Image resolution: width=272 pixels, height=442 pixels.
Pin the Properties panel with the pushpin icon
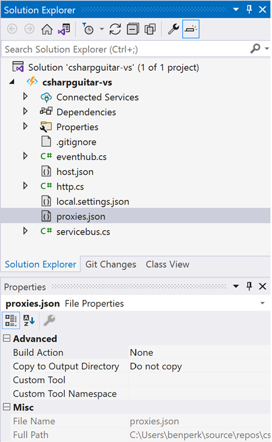[249, 287]
